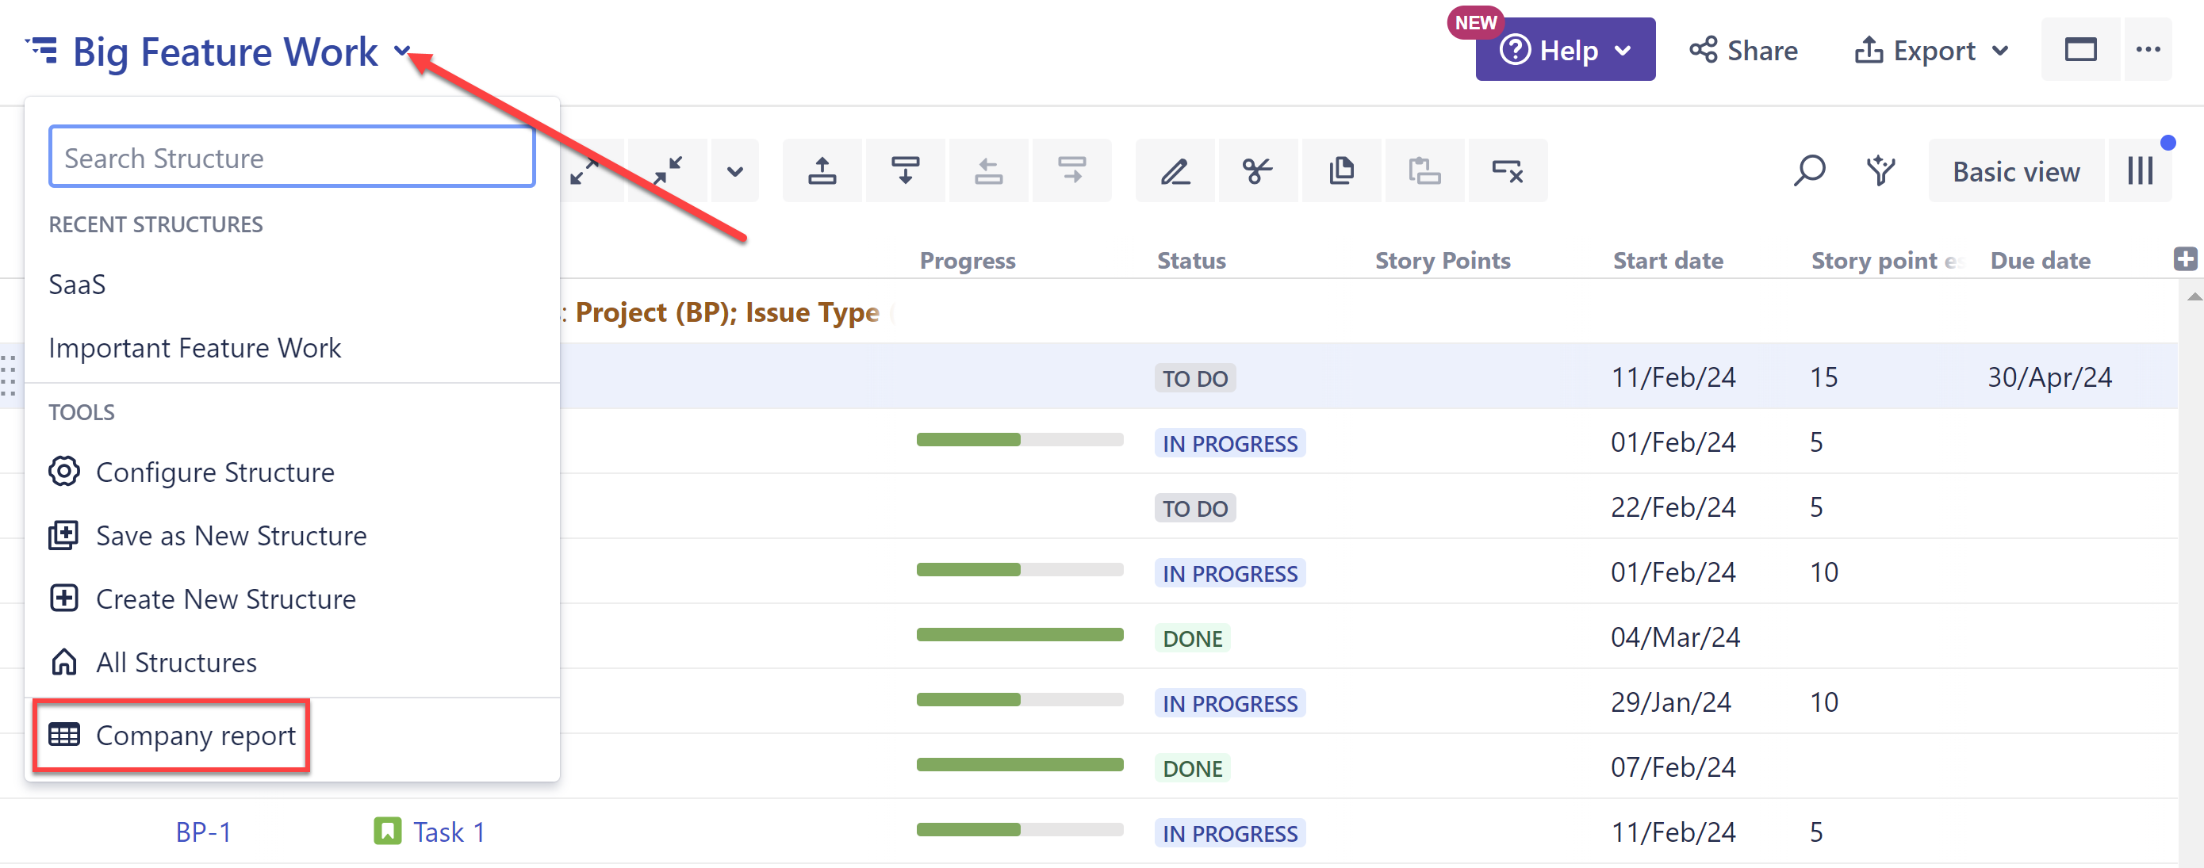Select Company report from the menu
Screen dimensions: 2204x868
195,736
